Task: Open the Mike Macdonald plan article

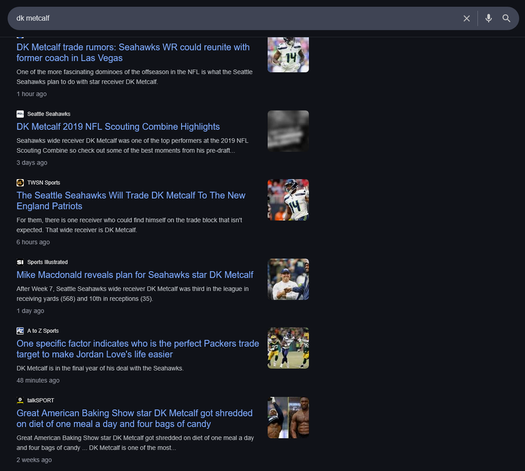Action: point(135,274)
